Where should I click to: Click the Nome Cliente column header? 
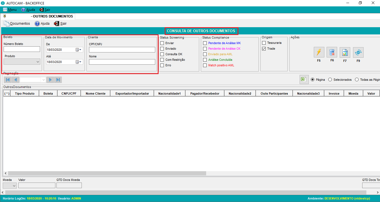pos(95,94)
